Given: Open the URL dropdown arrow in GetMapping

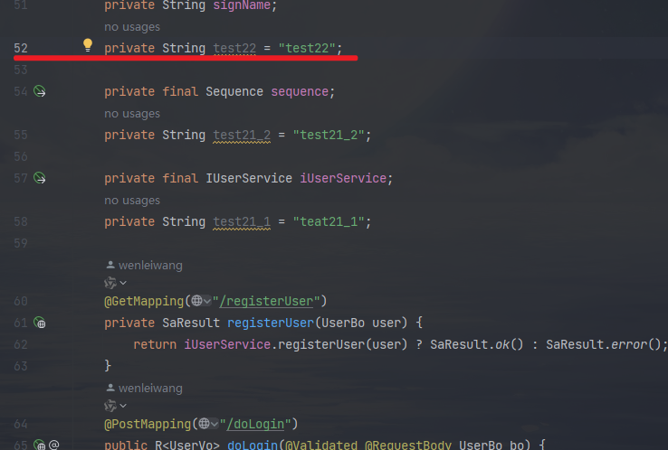Looking at the screenshot, I should point(208,301).
